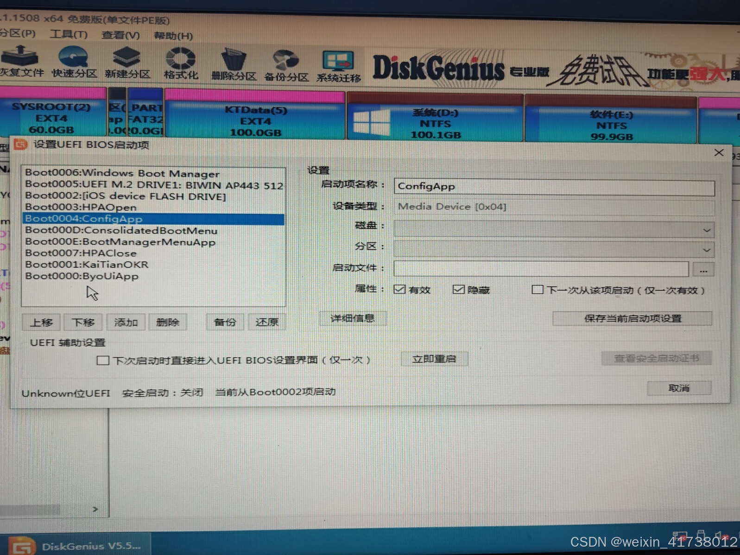This screenshot has width=740, height=555.
Task: Click the System Migration (系统迁移) toolbar icon
Action: point(338,67)
